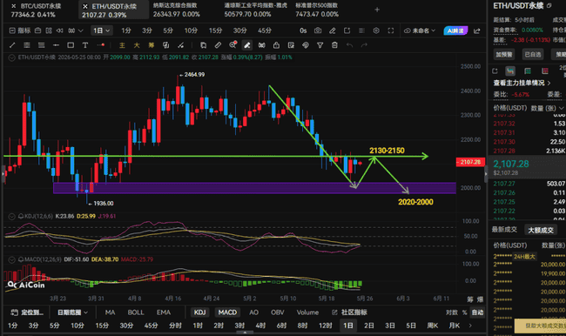
Task: Click the 指标 indicators button
Action: [x=20, y=30]
